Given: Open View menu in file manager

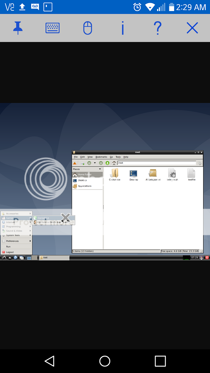Looking at the screenshot, I should tap(90, 157).
